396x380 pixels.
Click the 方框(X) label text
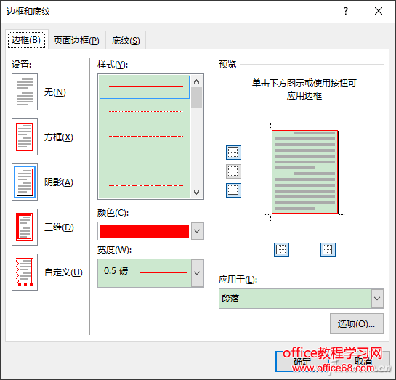(59, 137)
